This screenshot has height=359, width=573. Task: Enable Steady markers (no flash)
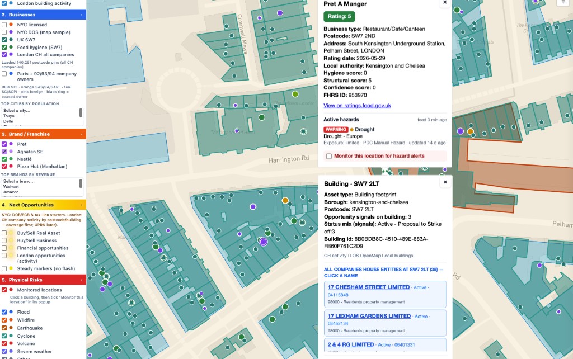(x=4, y=268)
